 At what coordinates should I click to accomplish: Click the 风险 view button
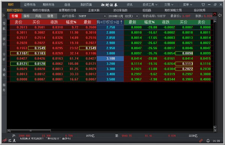coord(38,16)
